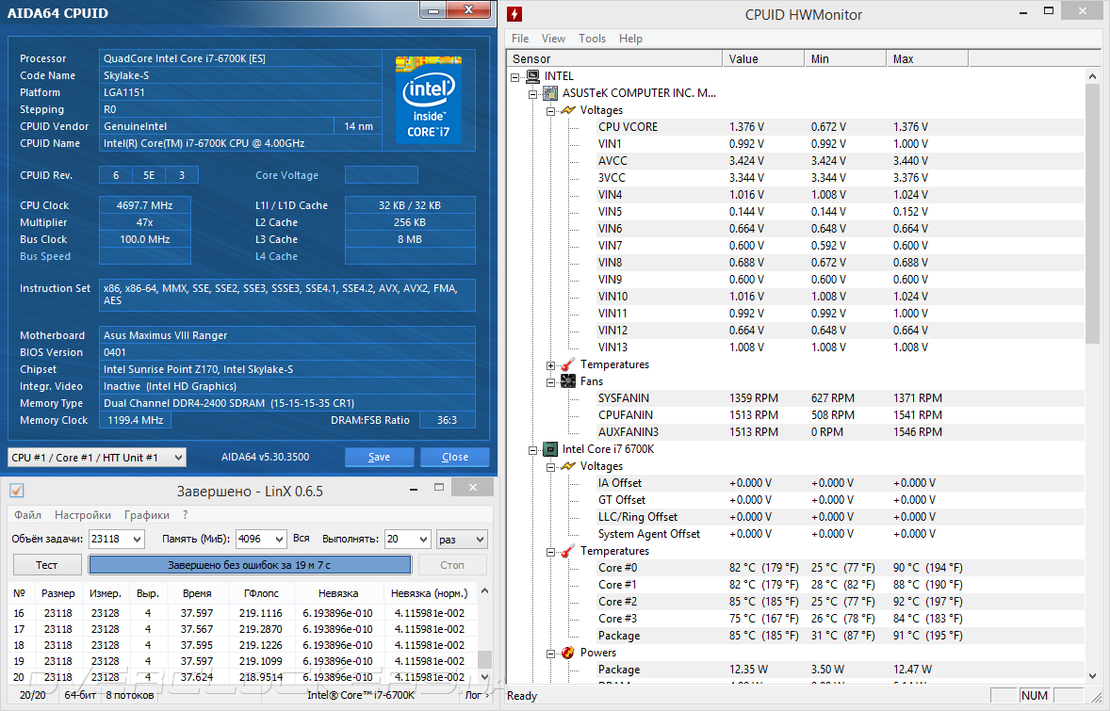The height and width of the screenshot is (711, 1110).
Task: Click the INTEL computer icon in tree
Action: (x=532, y=76)
